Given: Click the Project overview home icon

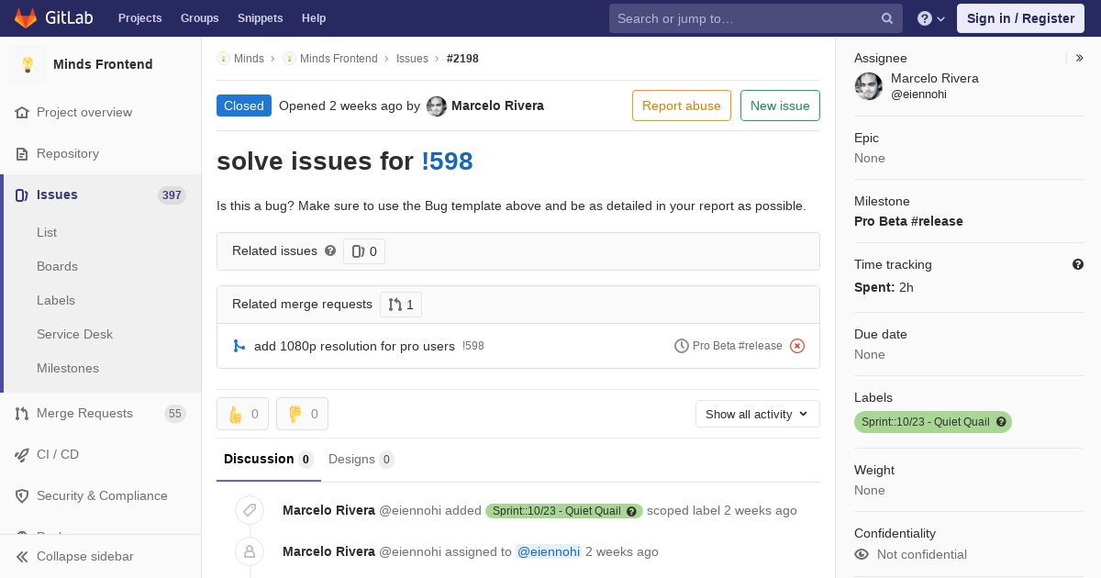Looking at the screenshot, I should [22, 112].
